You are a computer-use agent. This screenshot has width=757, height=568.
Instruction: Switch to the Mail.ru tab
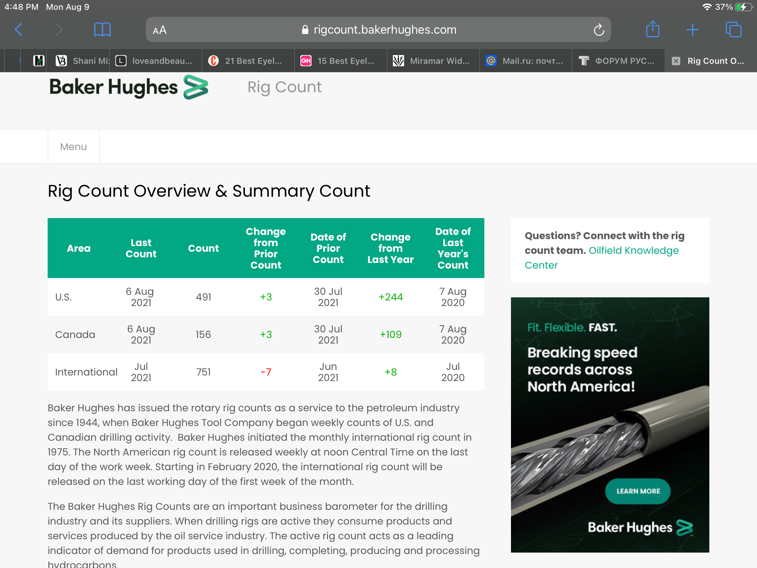(x=526, y=61)
